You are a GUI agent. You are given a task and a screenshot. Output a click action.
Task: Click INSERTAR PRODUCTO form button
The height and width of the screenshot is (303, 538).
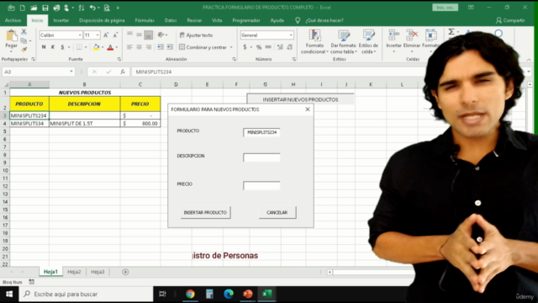(205, 212)
